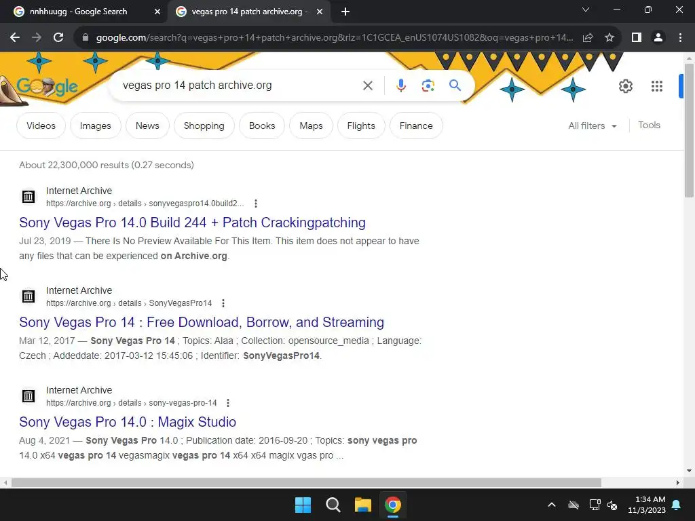The height and width of the screenshot is (521, 695).
Task: Open Sony Vegas Pro 14.0 Build 244 result
Action: [x=192, y=223]
